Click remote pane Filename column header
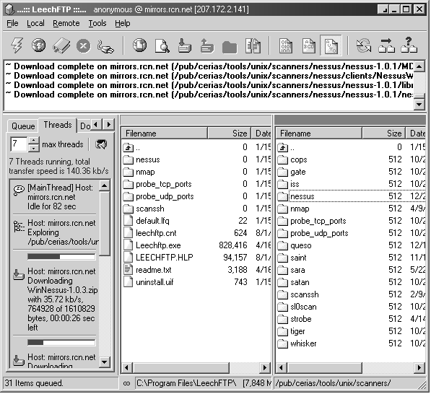431x394 pixels. 318,133
